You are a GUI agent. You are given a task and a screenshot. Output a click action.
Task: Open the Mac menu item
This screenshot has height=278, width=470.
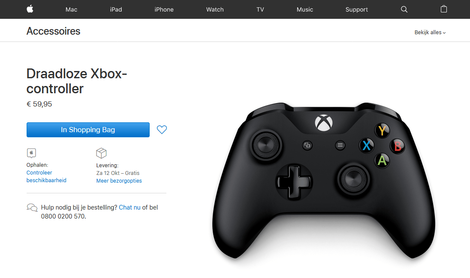pos(71,9)
